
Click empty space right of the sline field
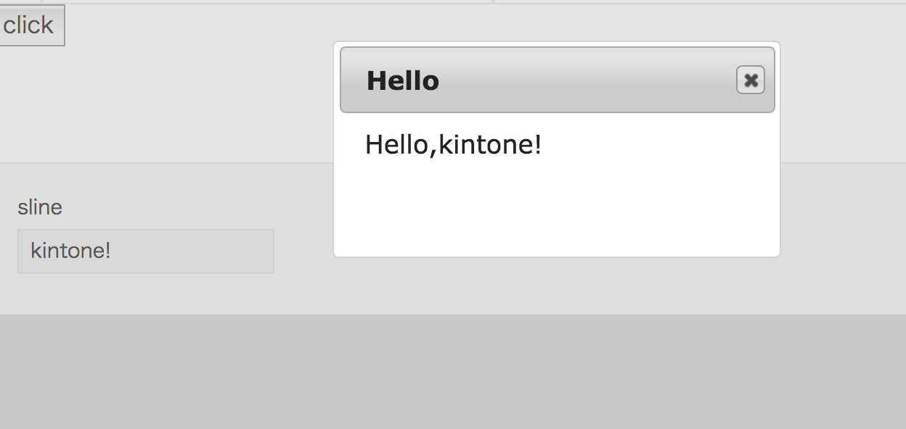tap(303, 251)
